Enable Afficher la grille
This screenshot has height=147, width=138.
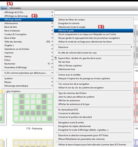[94, 31]
